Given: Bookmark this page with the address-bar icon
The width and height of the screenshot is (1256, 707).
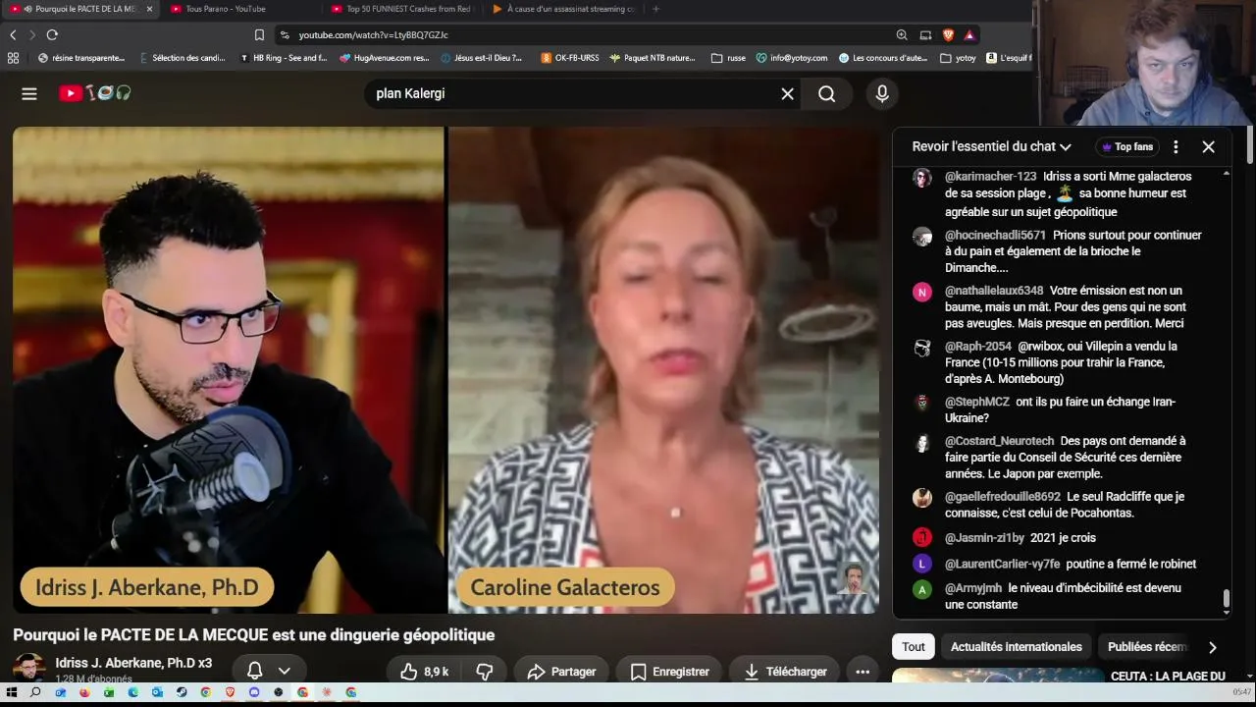Looking at the screenshot, I should pos(259,35).
